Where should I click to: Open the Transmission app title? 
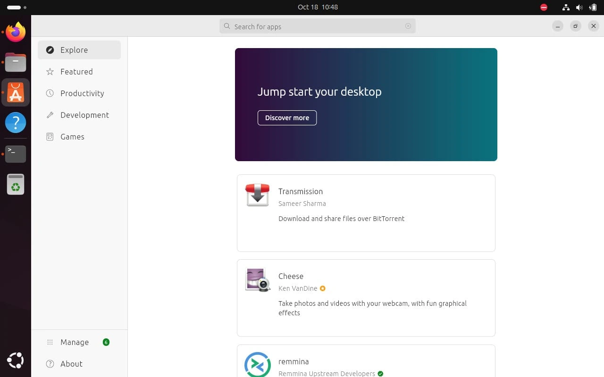(x=301, y=191)
